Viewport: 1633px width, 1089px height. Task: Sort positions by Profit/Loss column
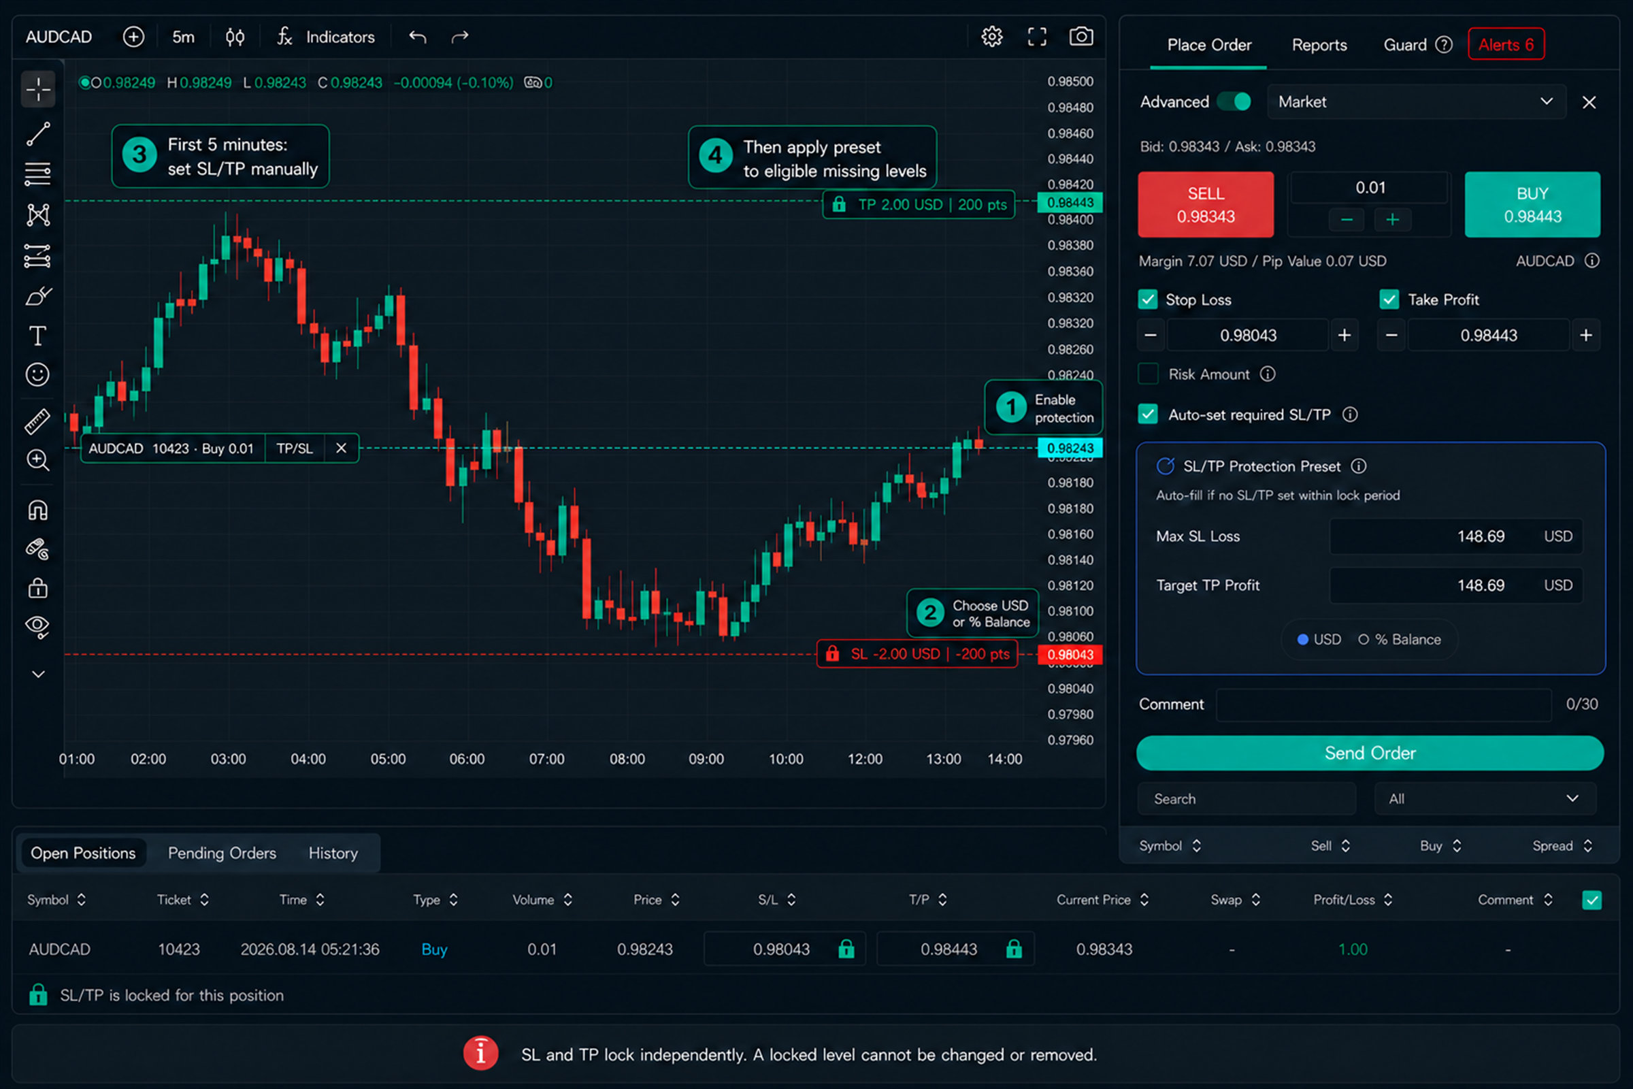(x=1353, y=899)
